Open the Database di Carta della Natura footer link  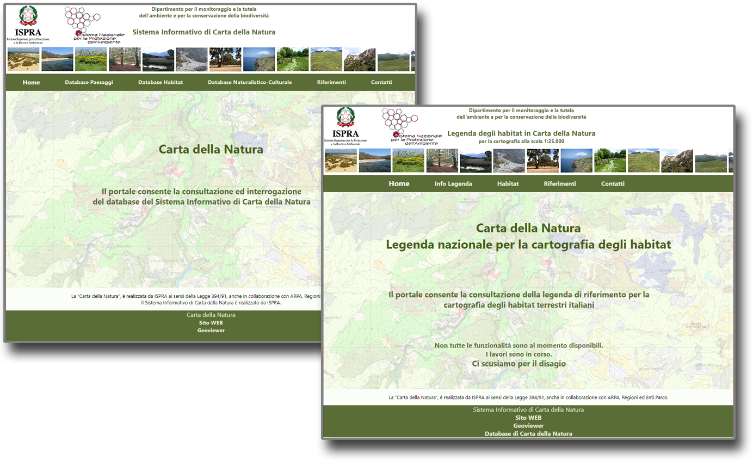pyautogui.click(x=528, y=434)
